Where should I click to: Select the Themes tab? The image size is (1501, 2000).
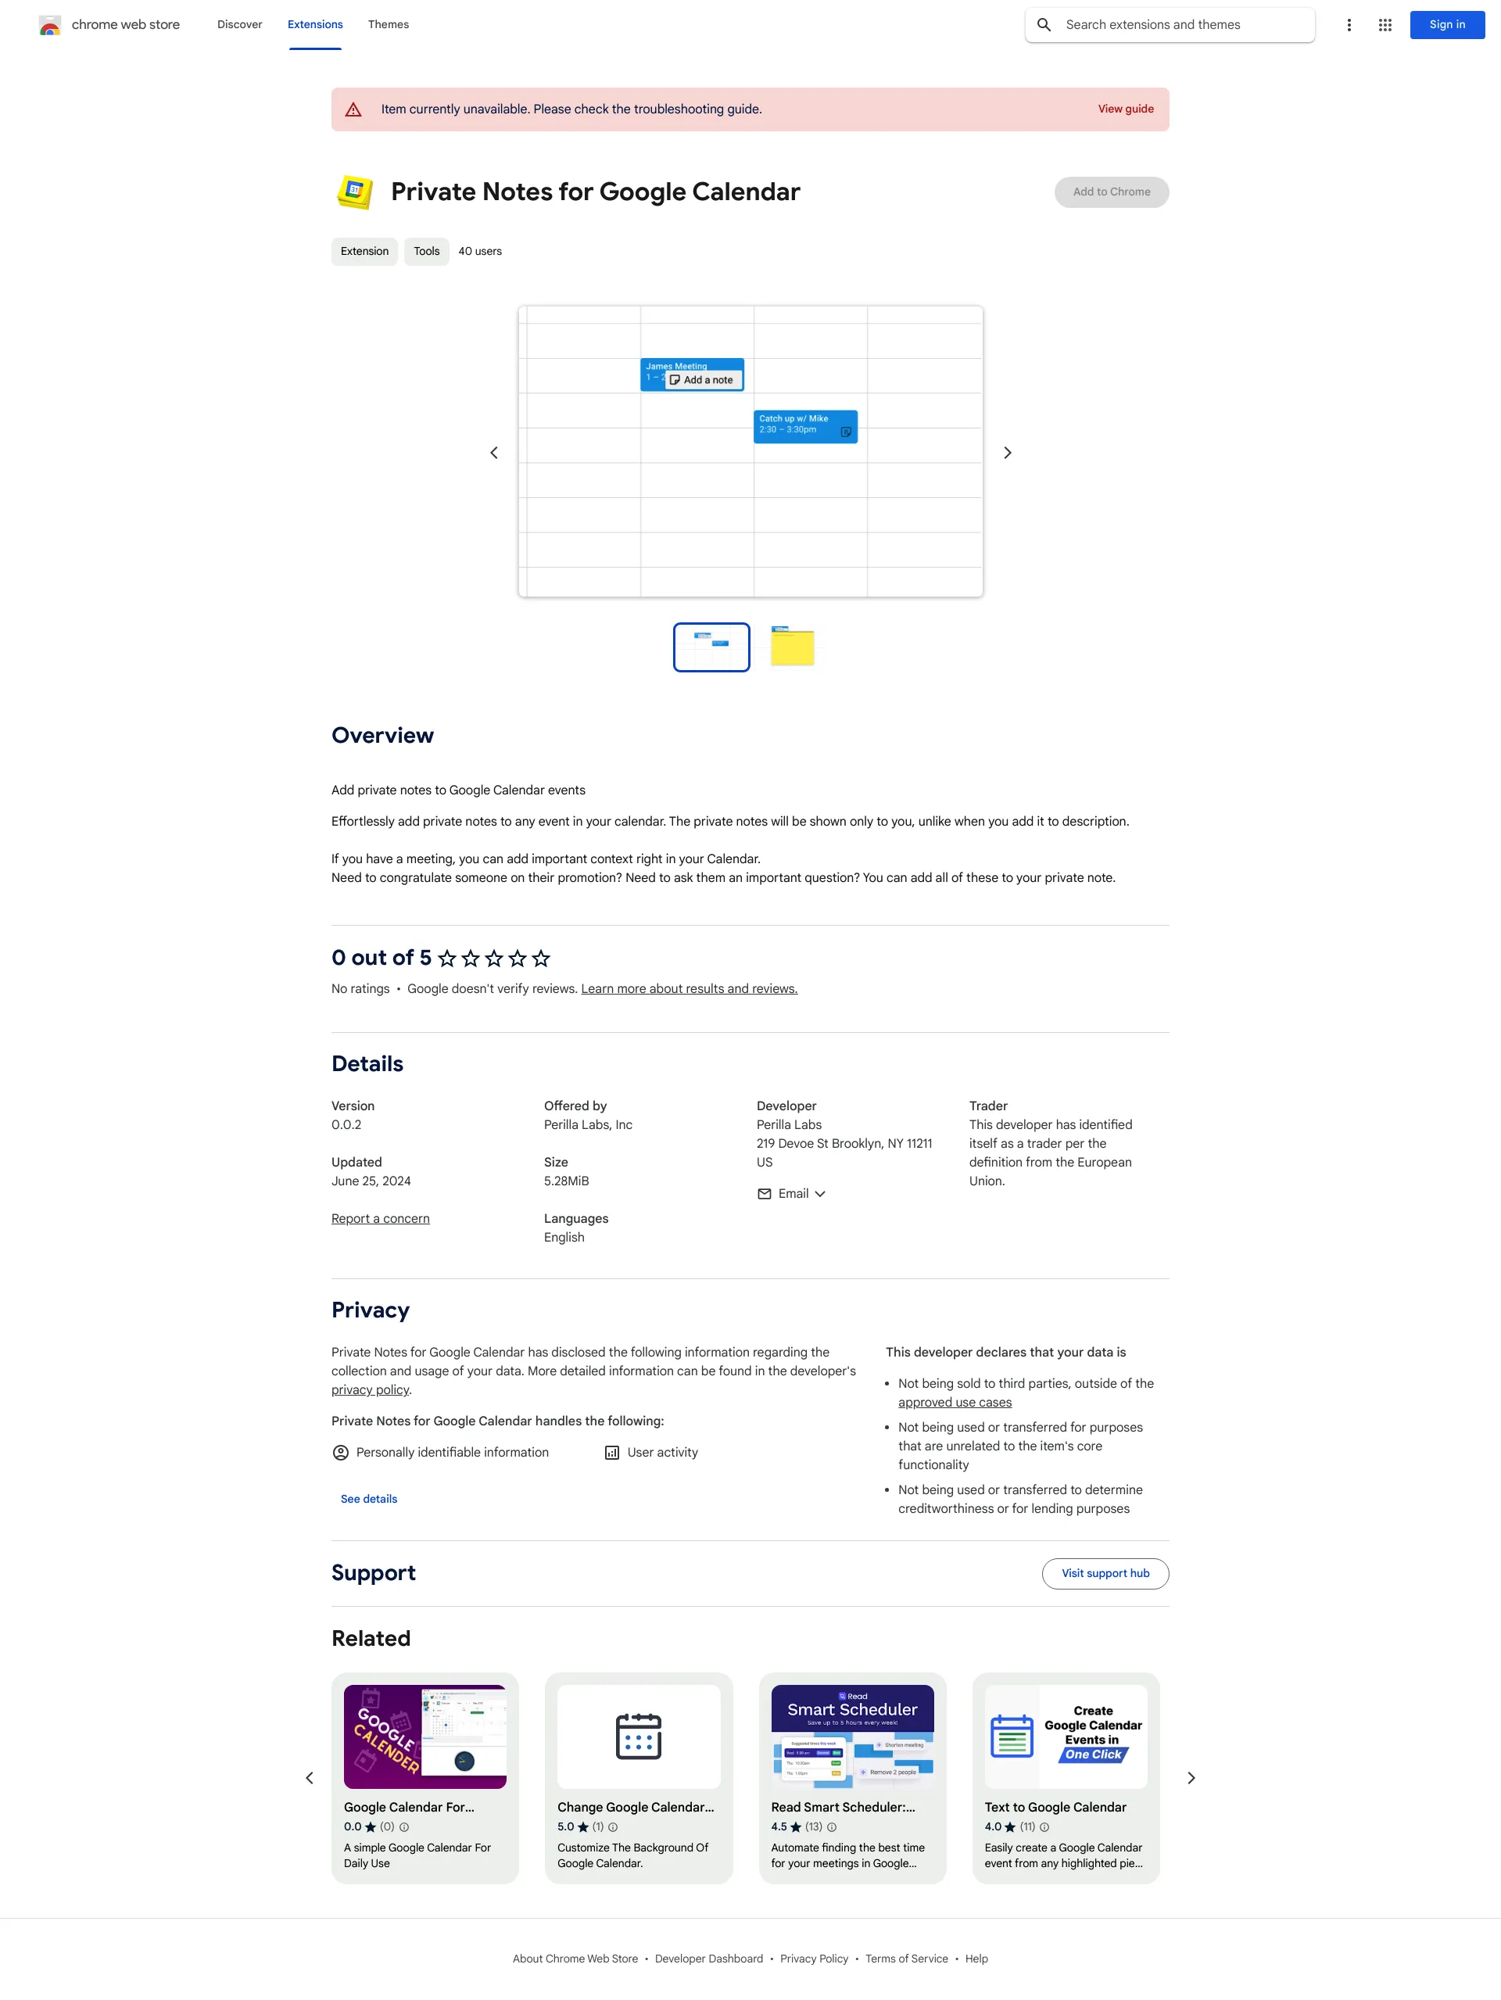tap(388, 23)
